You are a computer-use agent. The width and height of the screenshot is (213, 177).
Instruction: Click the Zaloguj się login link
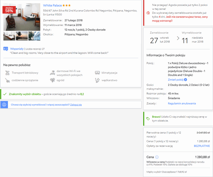[x=76, y=104]
